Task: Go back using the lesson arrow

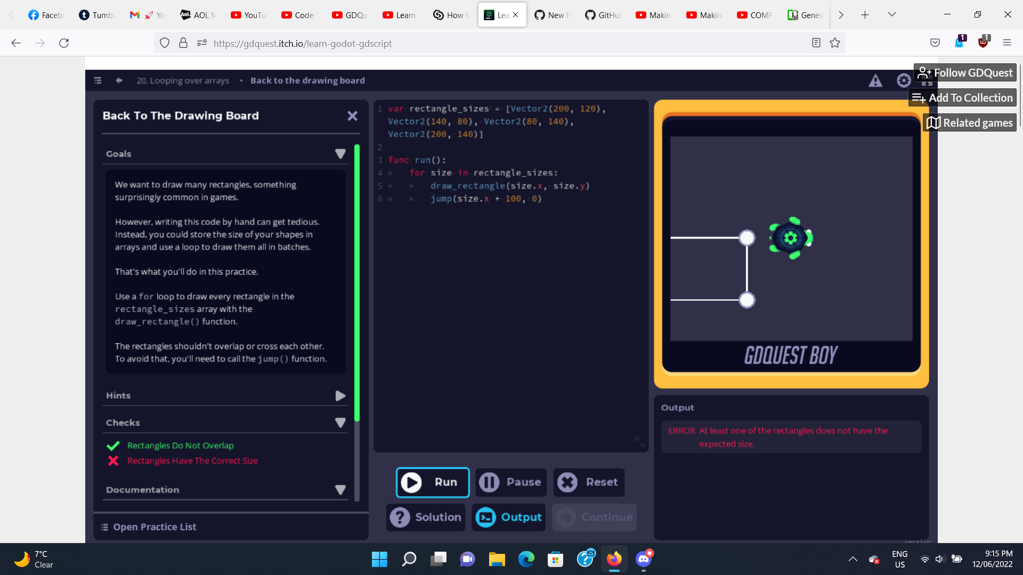Action: pos(119,80)
